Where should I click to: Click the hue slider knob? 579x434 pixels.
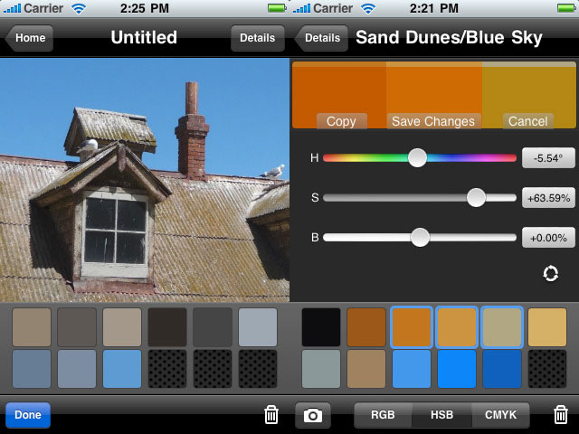417,158
